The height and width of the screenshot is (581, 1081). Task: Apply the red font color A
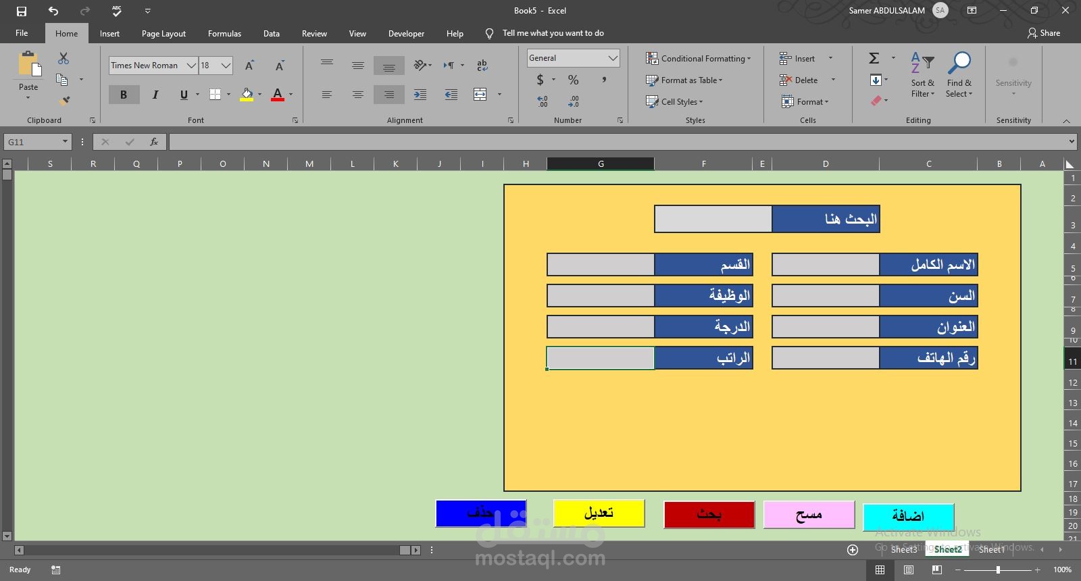pos(278,95)
